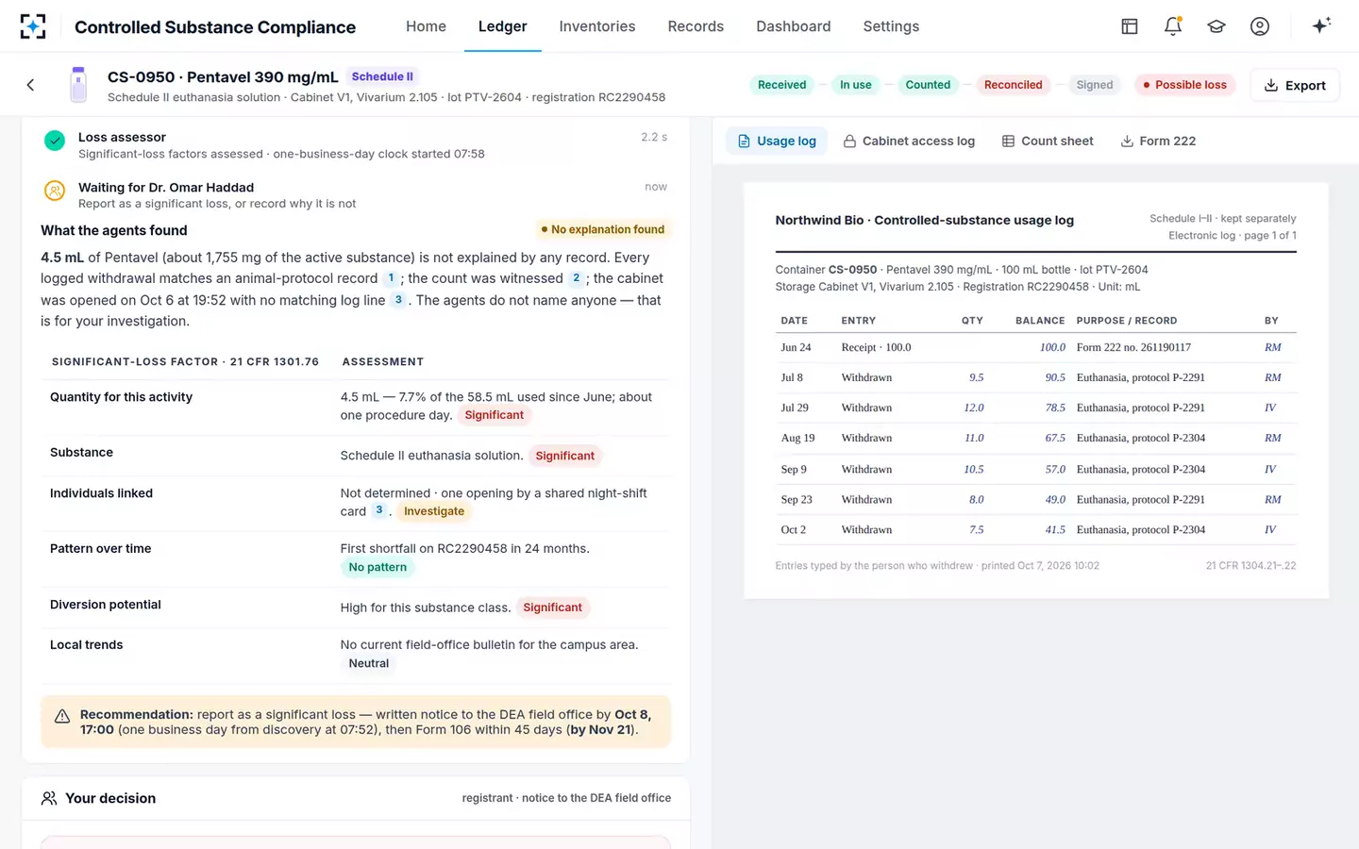Click the No explanation found tag
The image size is (1359, 849).
[x=602, y=229]
